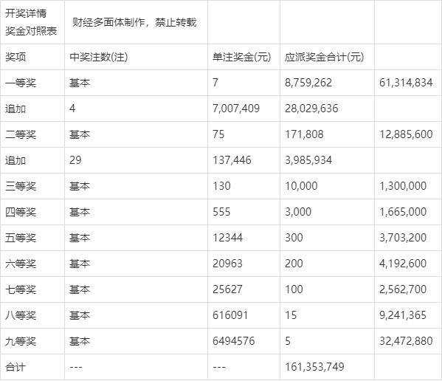Click the value 137,446
This screenshot has height=381, width=442.
[232, 160]
